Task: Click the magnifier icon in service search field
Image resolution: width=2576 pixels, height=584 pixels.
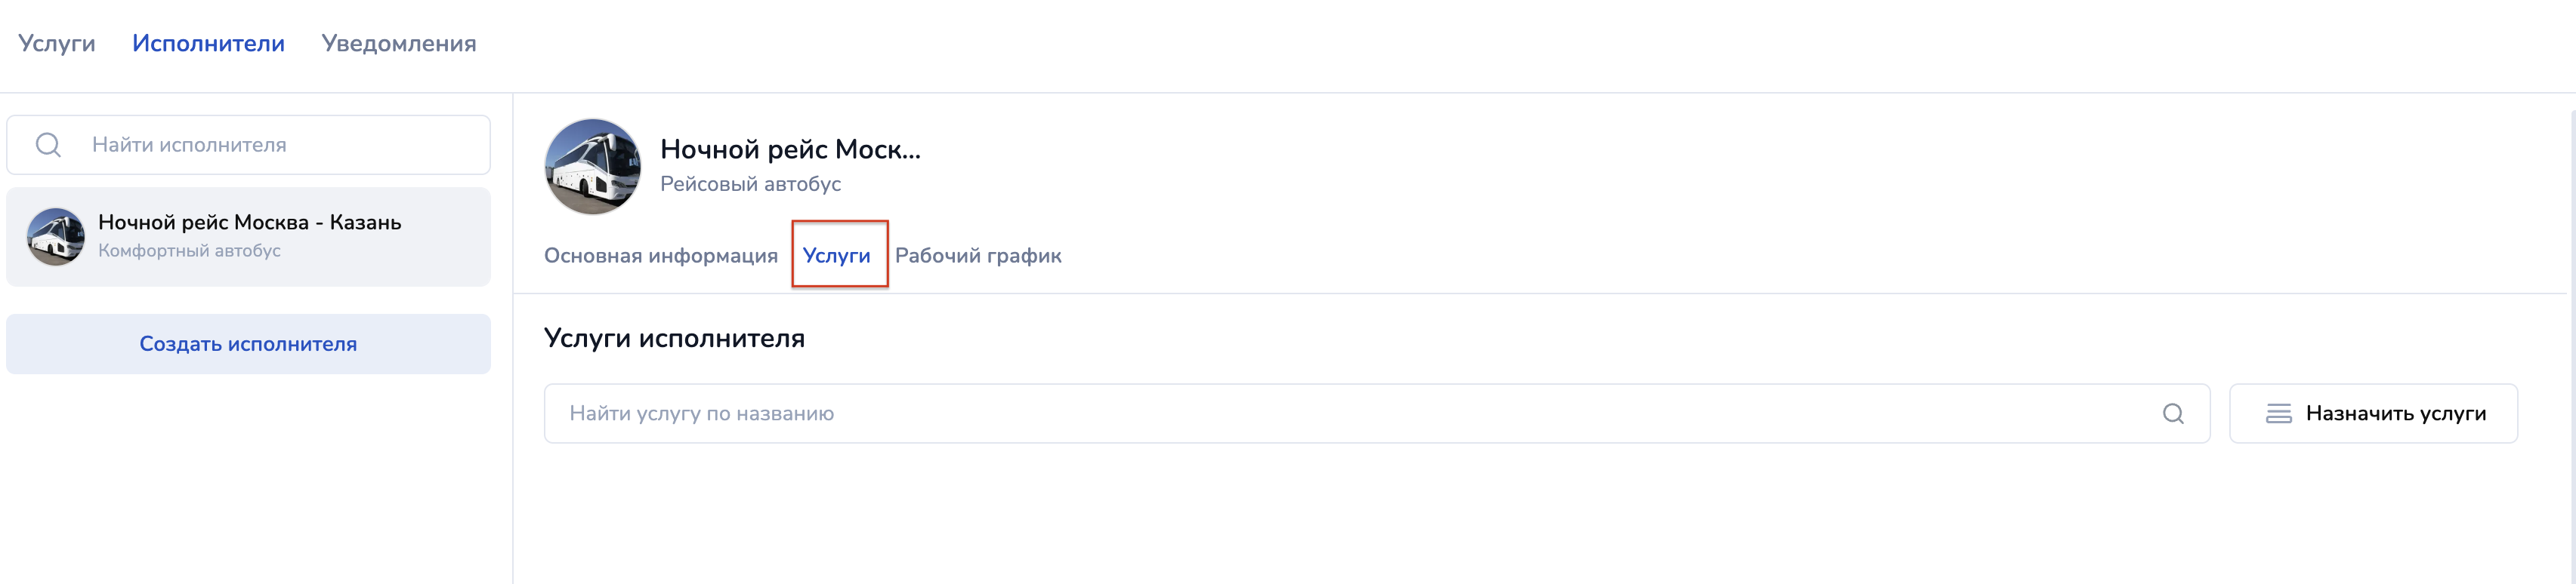Action: point(2172,413)
